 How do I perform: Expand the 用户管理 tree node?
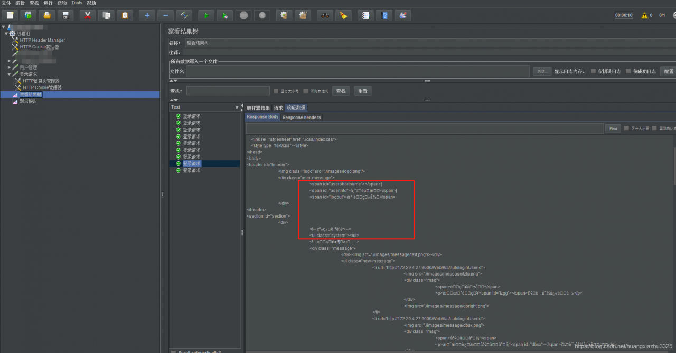pos(10,67)
